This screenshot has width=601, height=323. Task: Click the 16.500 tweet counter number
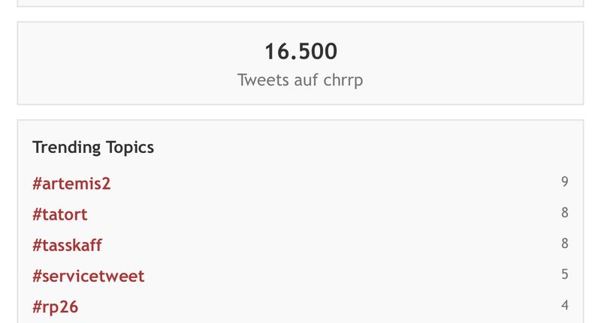(301, 52)
